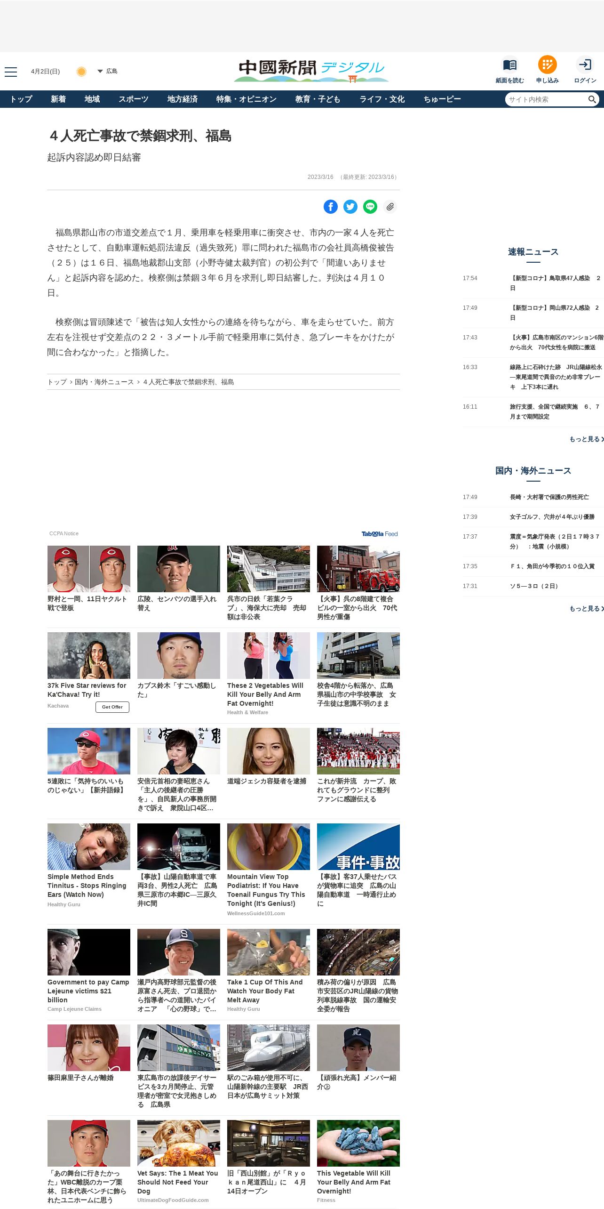Click Get Offer button for Kachava
The image size is (604, 1209).
pos(112,707)
